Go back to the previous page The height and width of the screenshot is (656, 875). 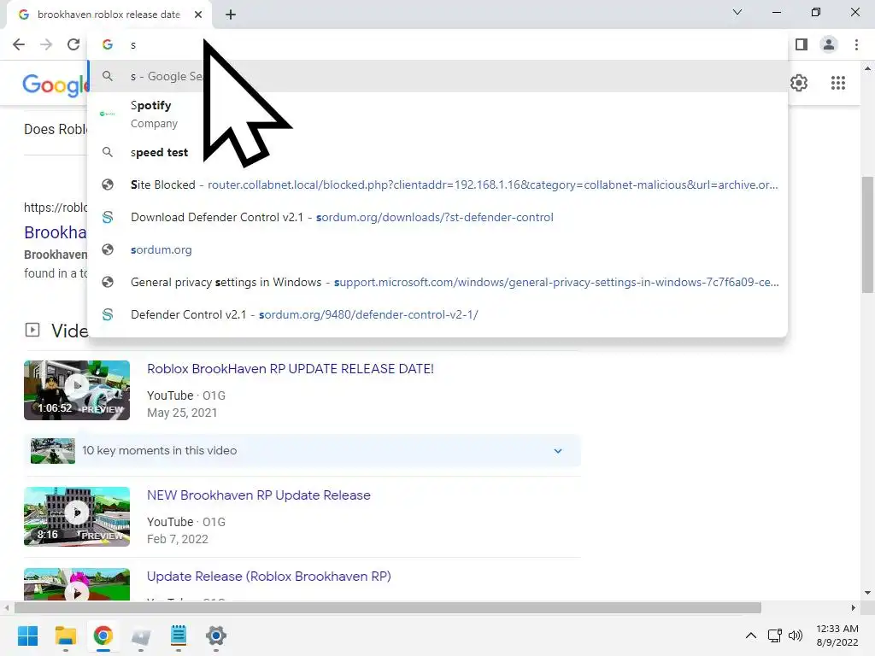19,44
